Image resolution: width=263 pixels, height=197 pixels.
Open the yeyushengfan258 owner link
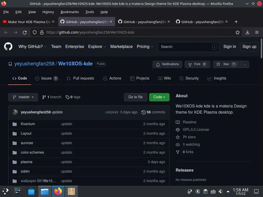point(34,64)
